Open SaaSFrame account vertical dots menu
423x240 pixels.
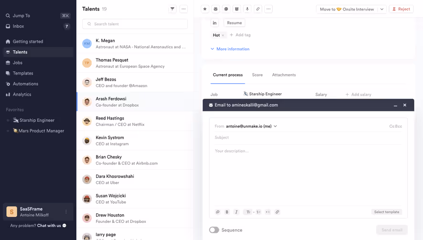click(x=66, y=212)
